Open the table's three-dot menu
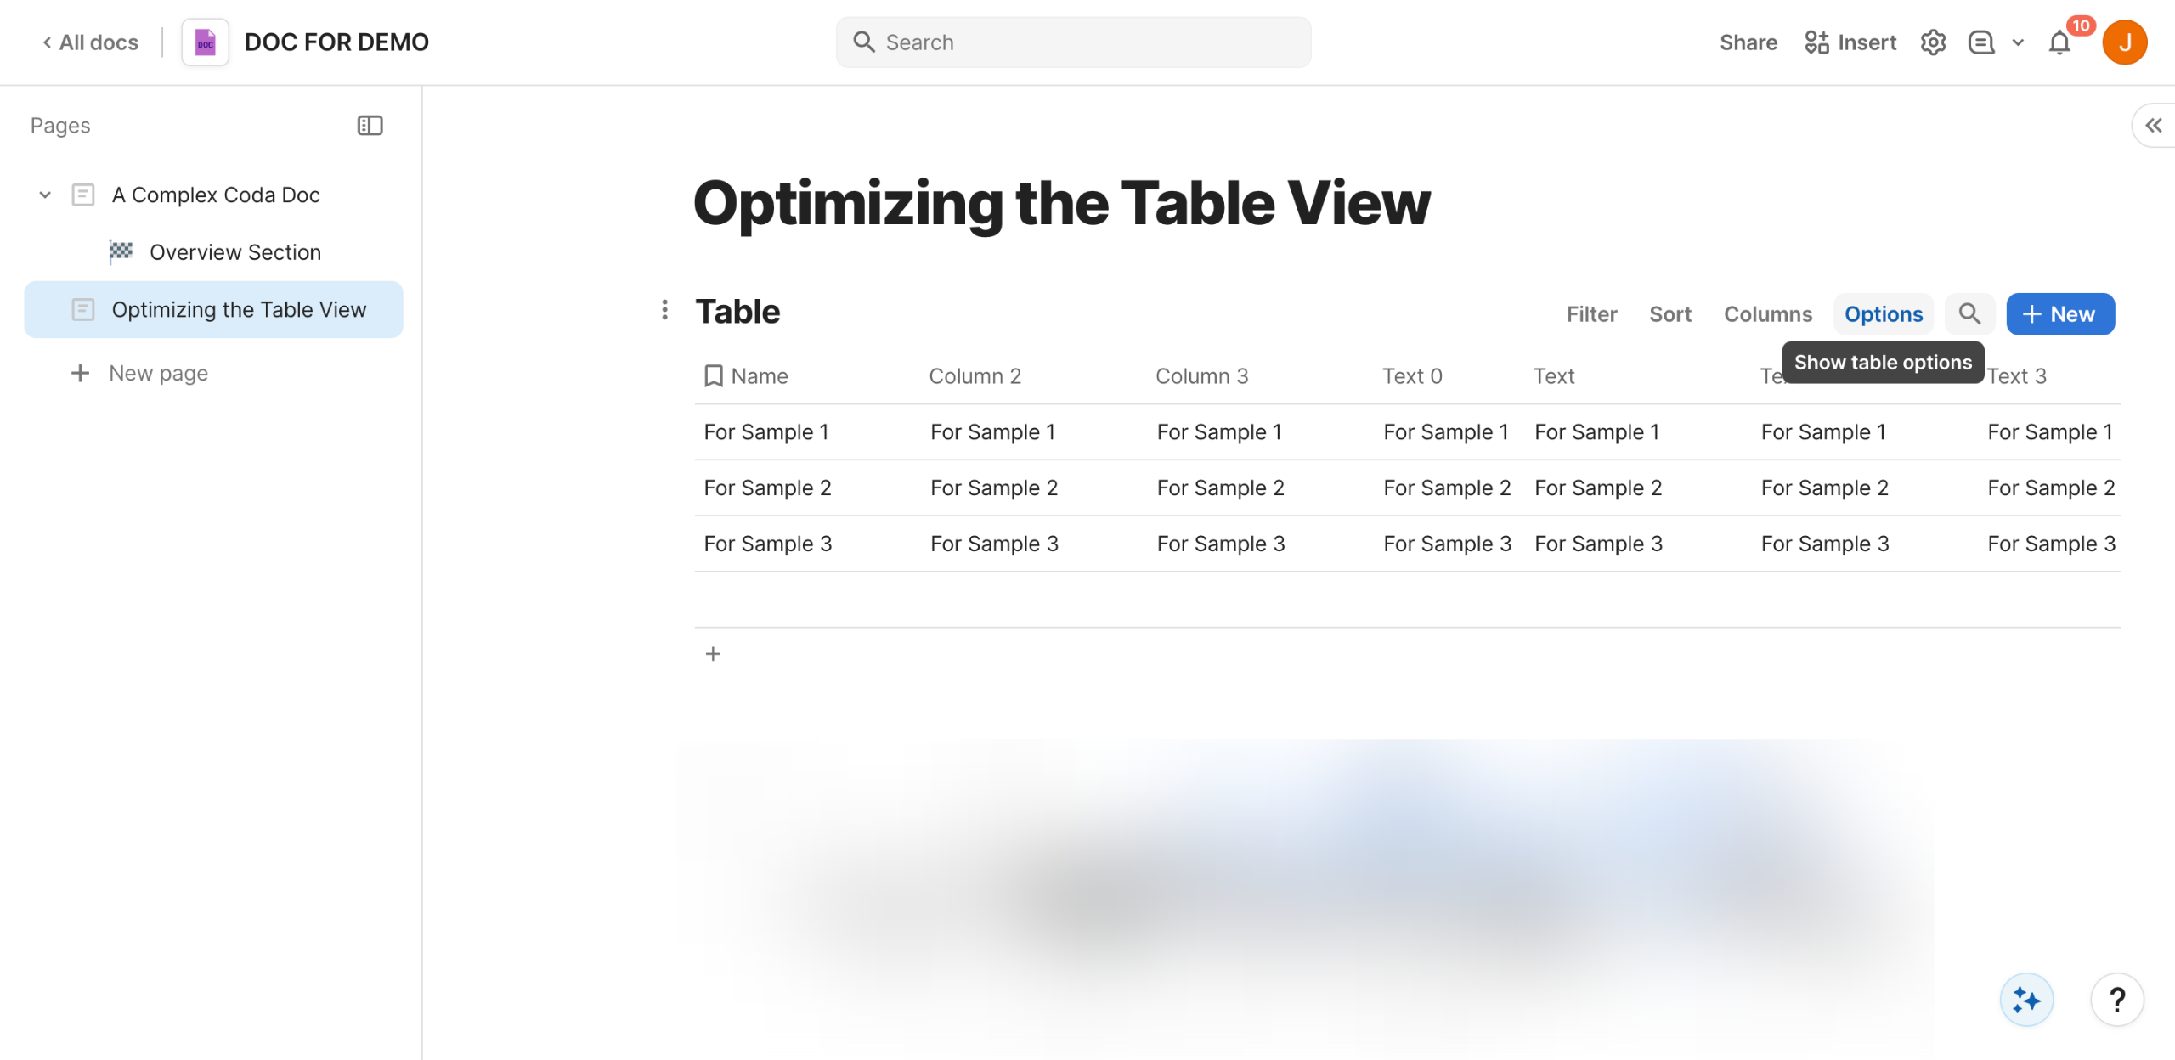The height and width of the screenshot is (1060, 2175). (664, 310)
